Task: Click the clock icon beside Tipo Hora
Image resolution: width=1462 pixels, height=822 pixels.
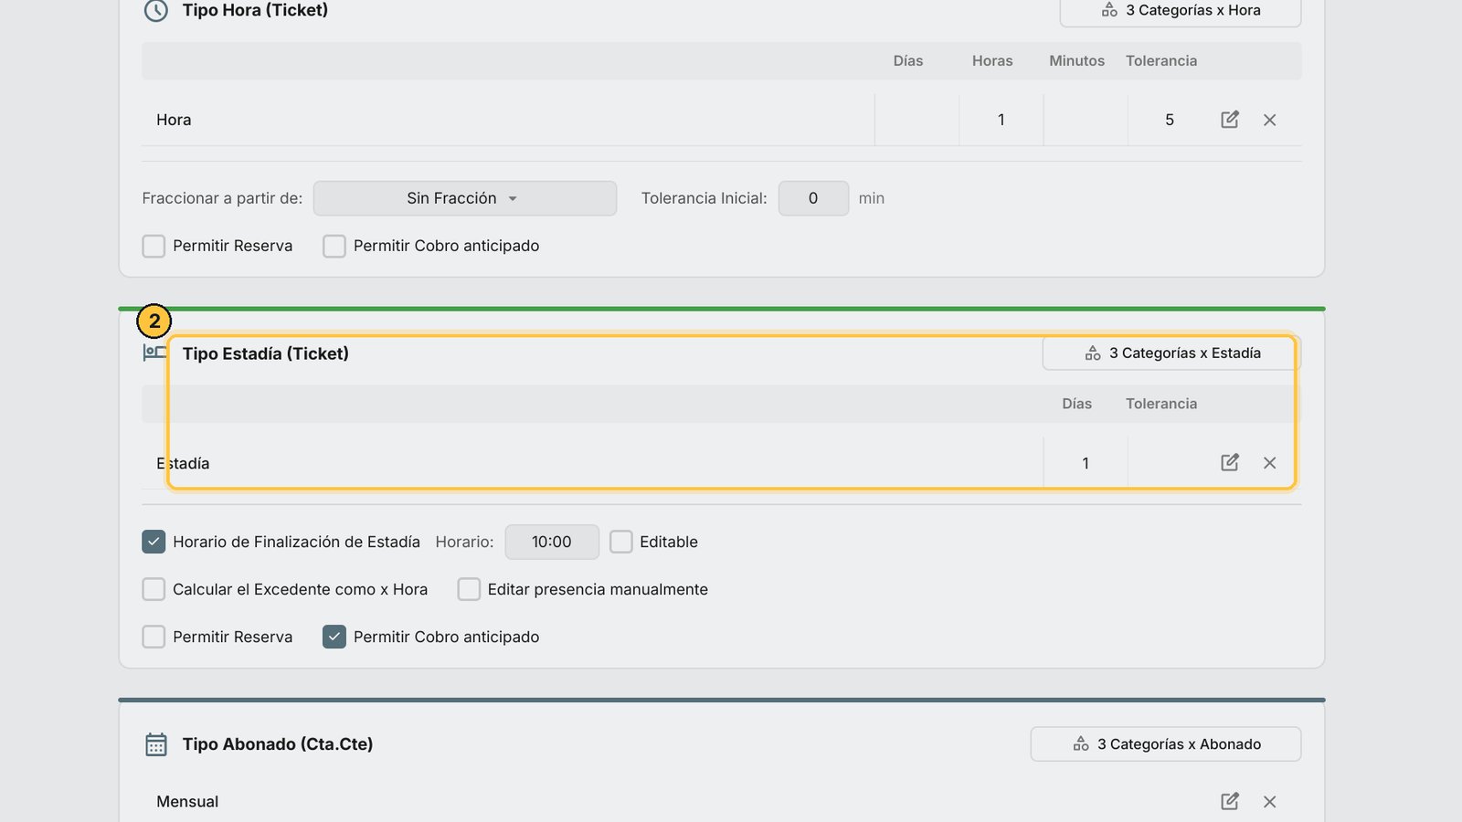Action: pyautogui.click(x=156, y=11)
